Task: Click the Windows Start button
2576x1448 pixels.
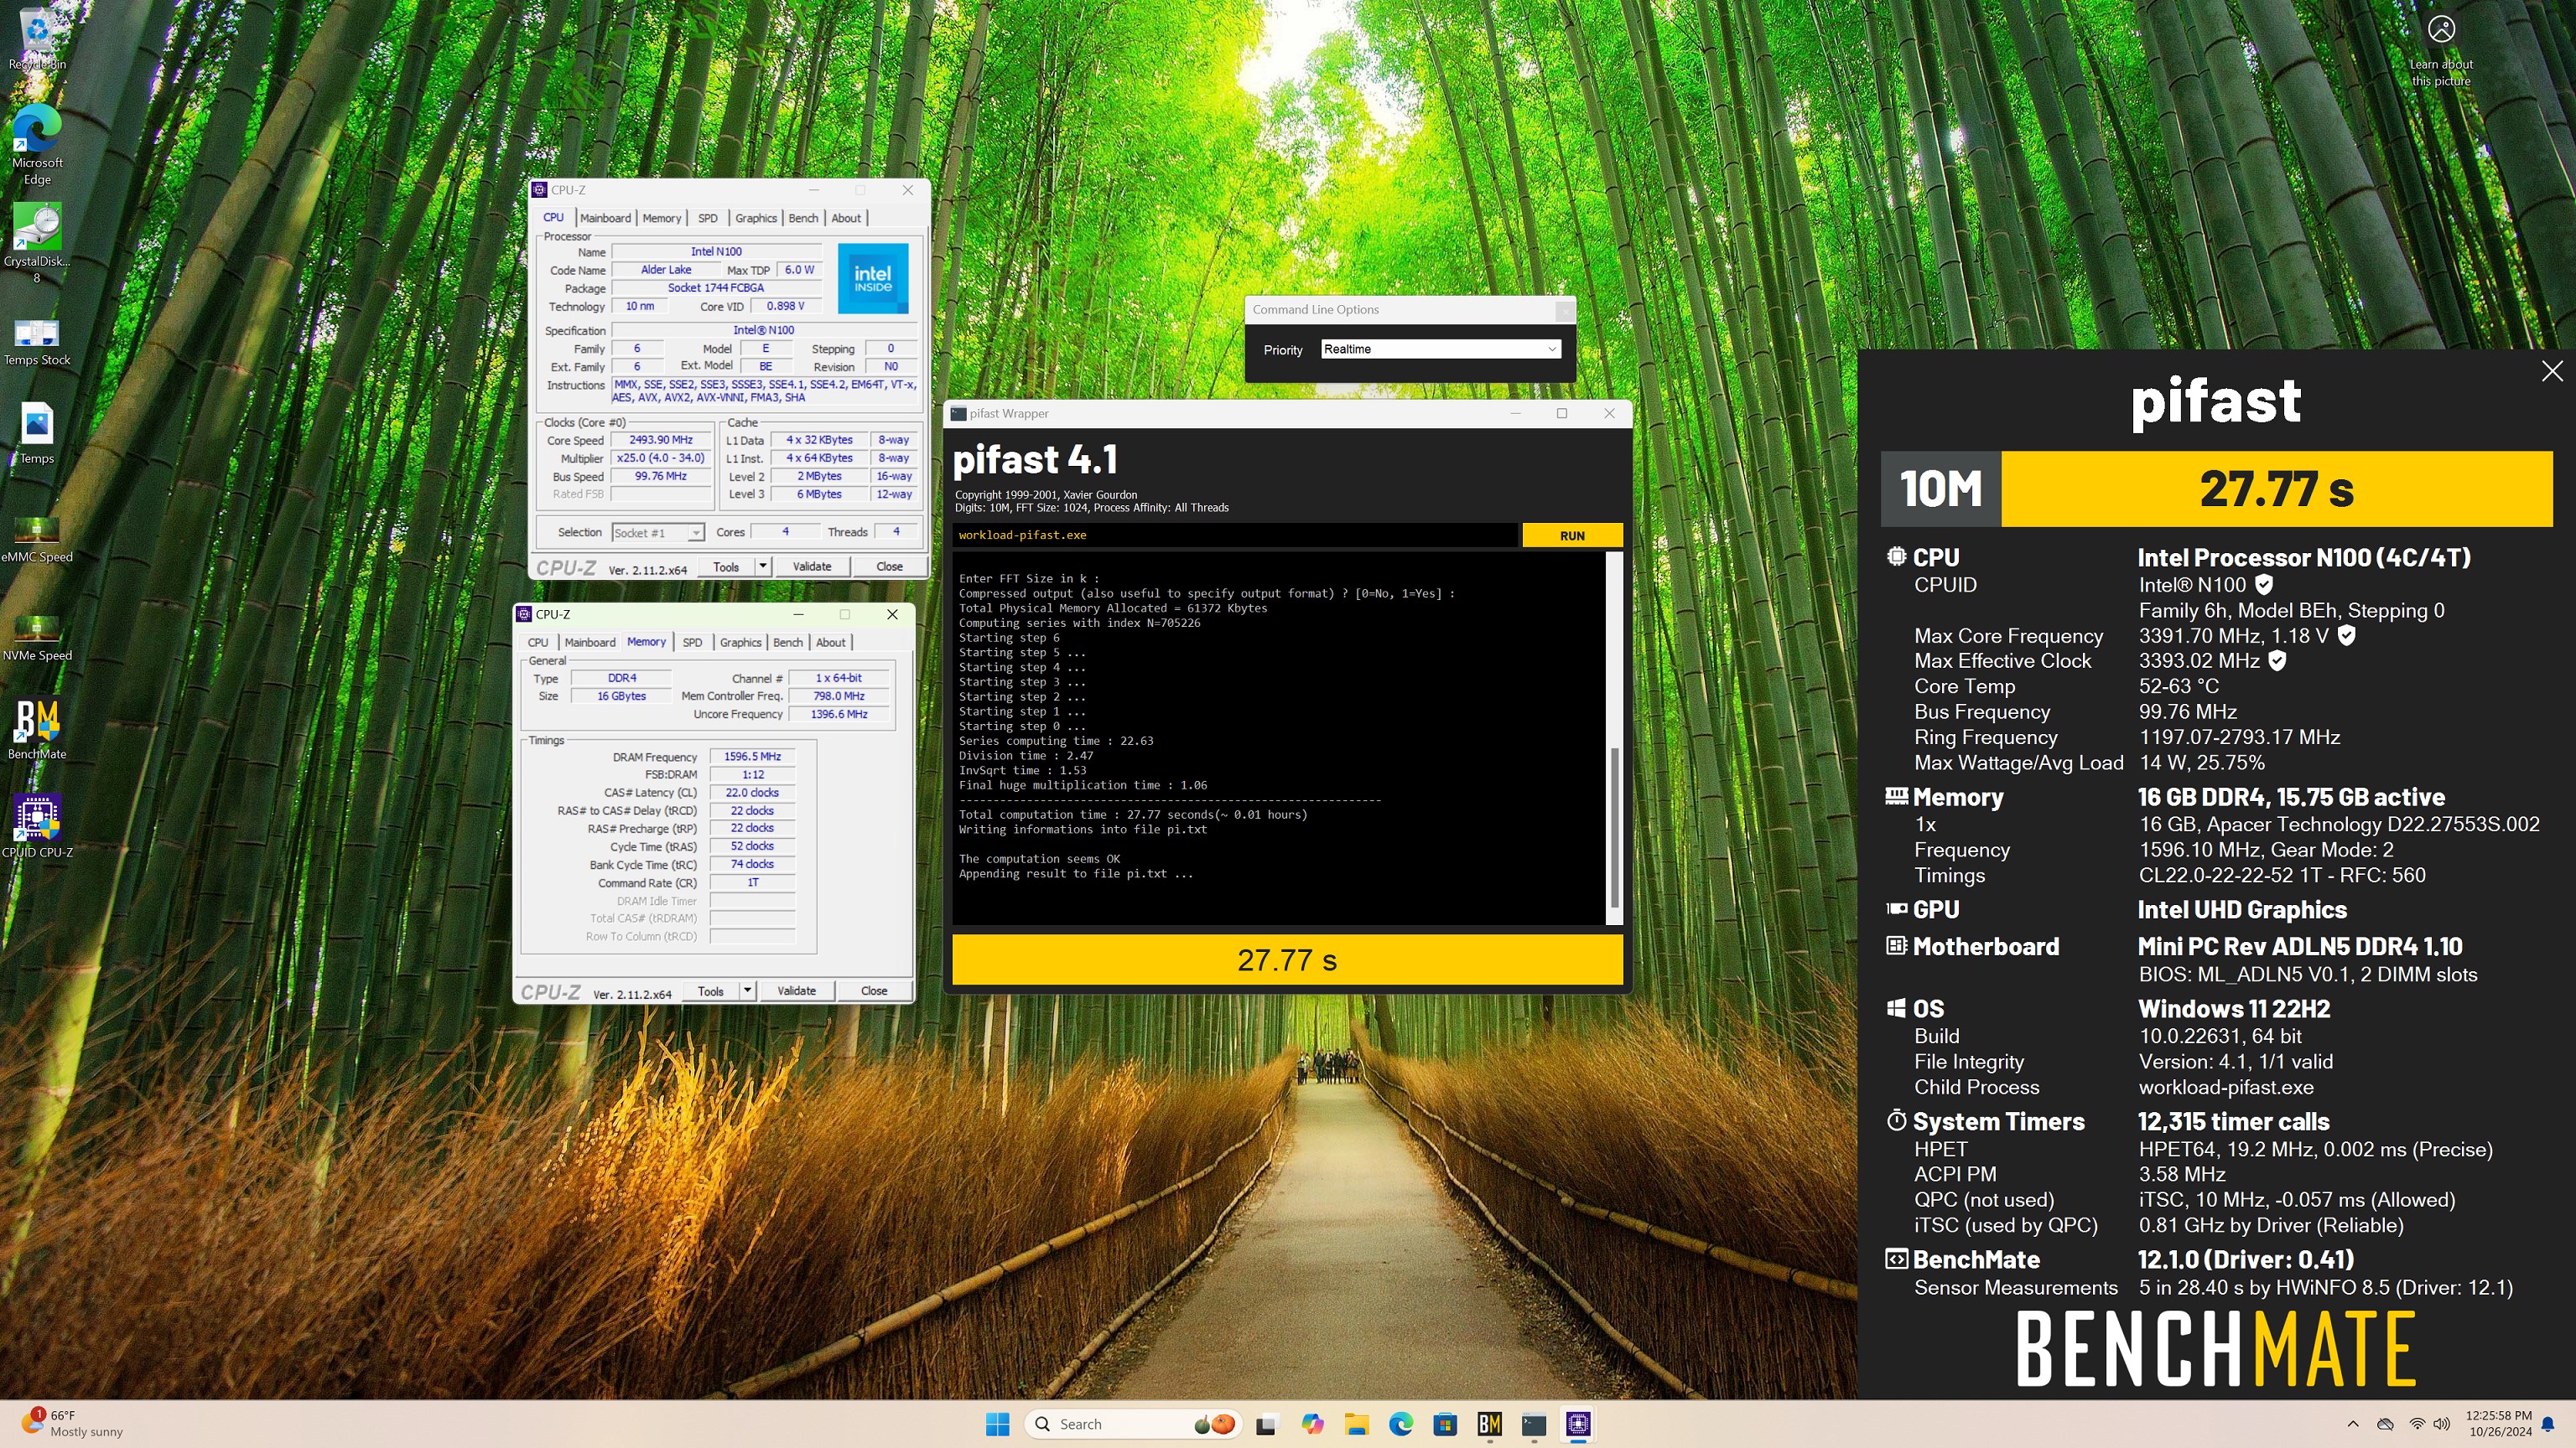Action: click(x=997, y=1424)
